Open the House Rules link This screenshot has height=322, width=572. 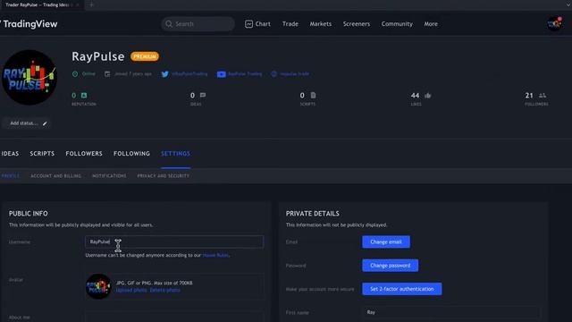click(x=215, y=255)
